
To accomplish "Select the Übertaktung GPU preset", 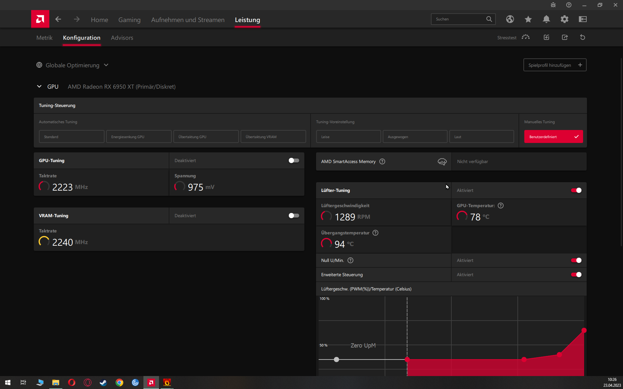I will (x=206, y=136).
